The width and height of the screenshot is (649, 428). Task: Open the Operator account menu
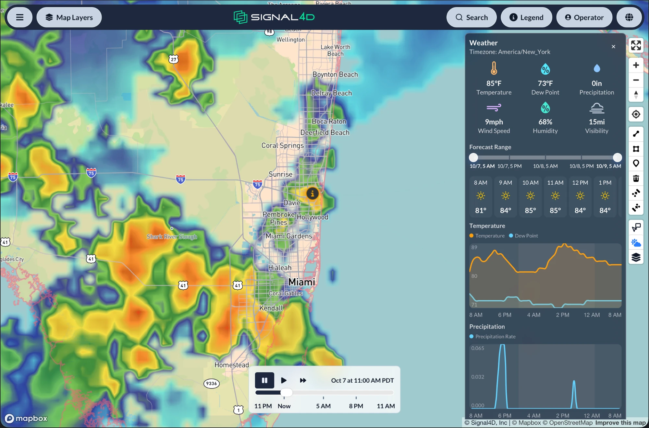584,17
